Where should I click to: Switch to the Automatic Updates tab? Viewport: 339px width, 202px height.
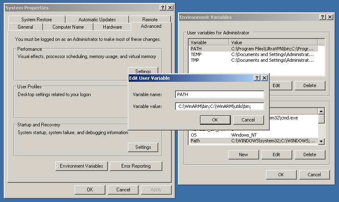click(97, 19)
